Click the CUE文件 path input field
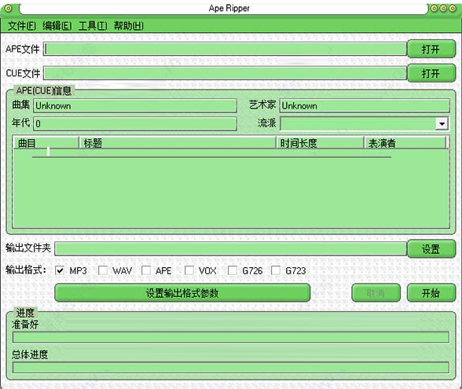This screenshot has height=389, width=462. click(x=225, y=73)
